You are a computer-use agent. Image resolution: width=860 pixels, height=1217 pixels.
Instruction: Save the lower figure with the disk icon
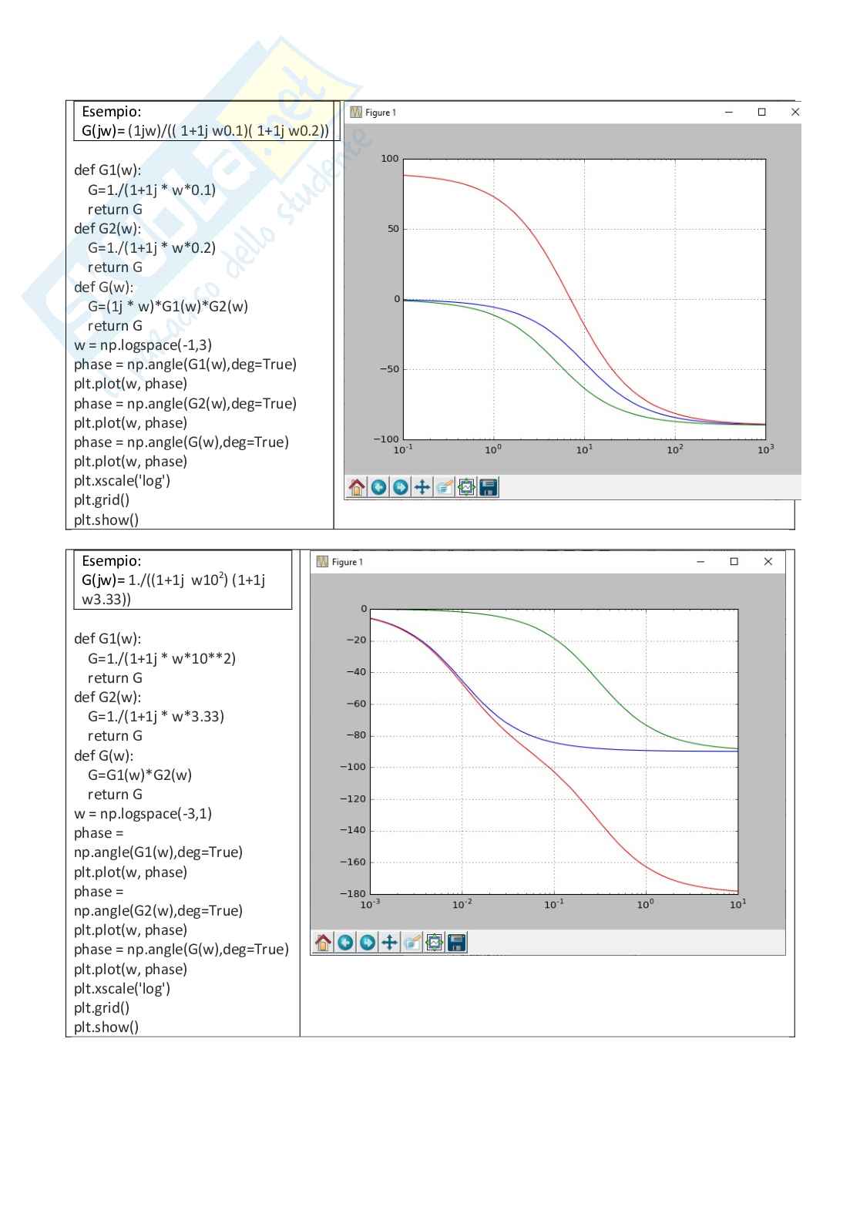[x=456, y=942]
